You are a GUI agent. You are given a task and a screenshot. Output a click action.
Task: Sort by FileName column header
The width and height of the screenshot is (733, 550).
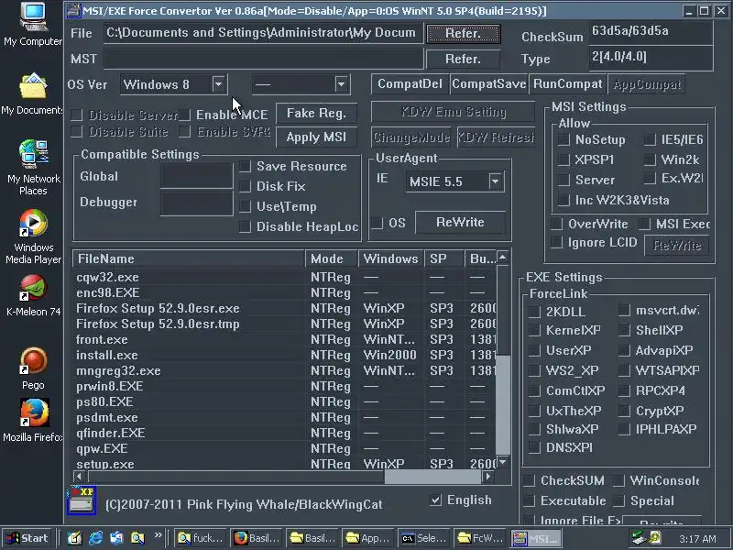coord(189,258)
